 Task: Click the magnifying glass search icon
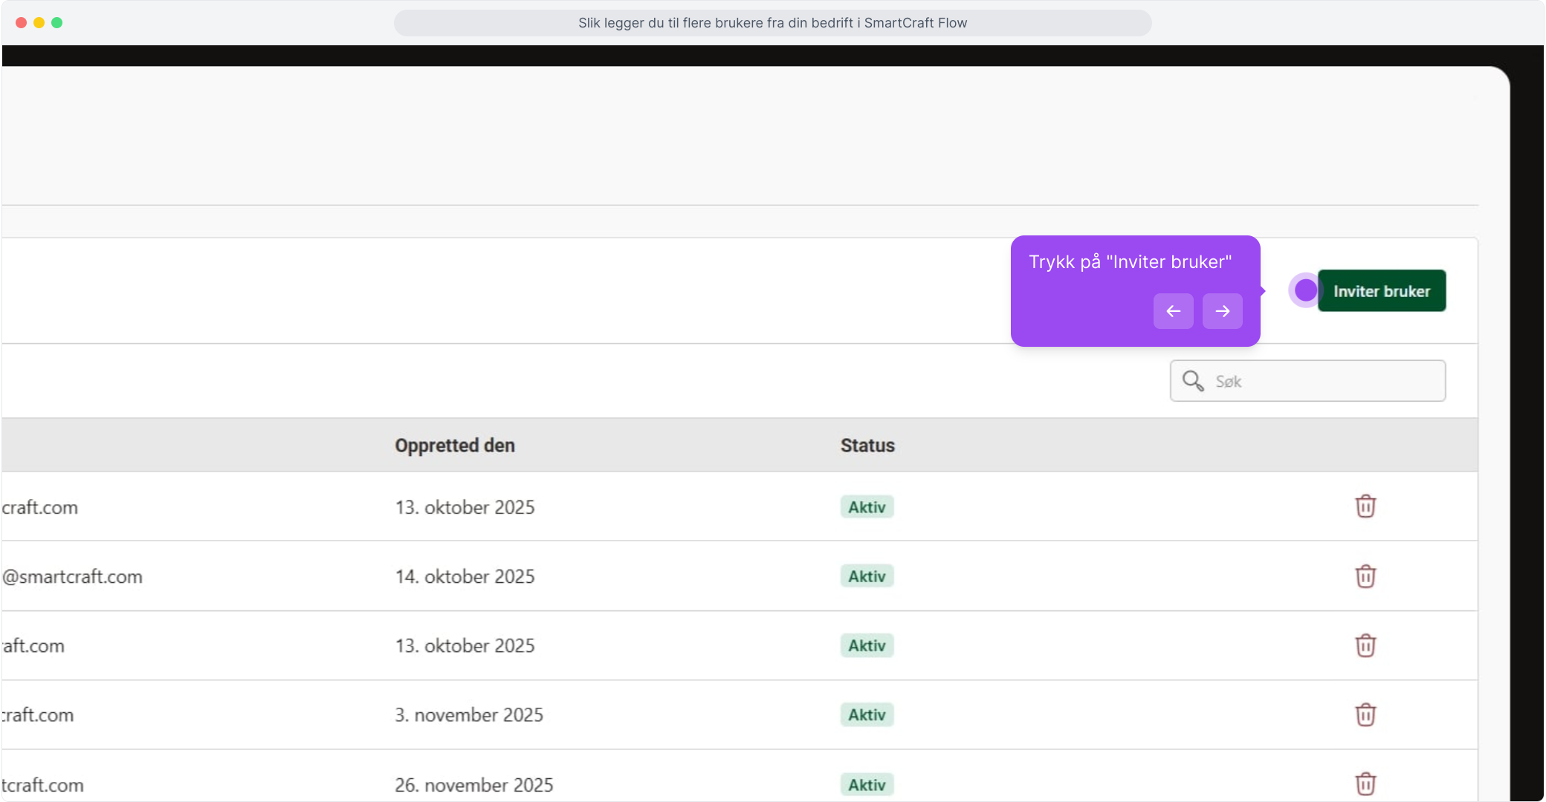(1193, 381)
